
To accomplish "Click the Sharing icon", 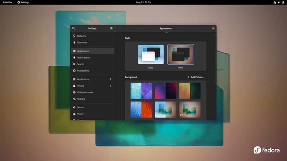I will point(74,99).
